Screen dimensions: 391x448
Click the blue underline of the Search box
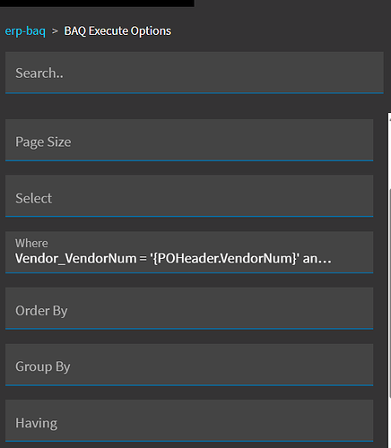[x=195, y=93]
